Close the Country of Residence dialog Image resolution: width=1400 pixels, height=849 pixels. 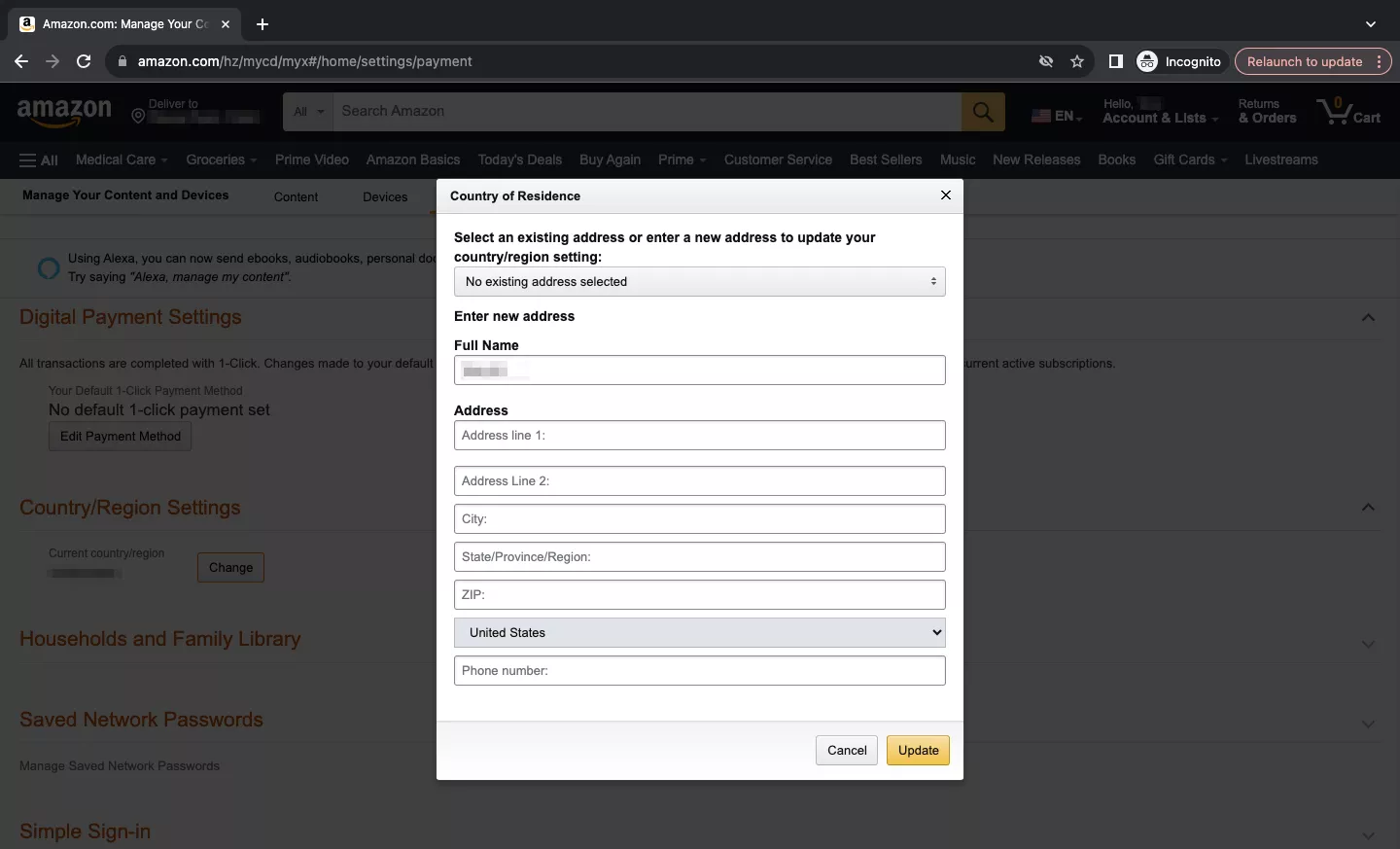click(946, 195)
